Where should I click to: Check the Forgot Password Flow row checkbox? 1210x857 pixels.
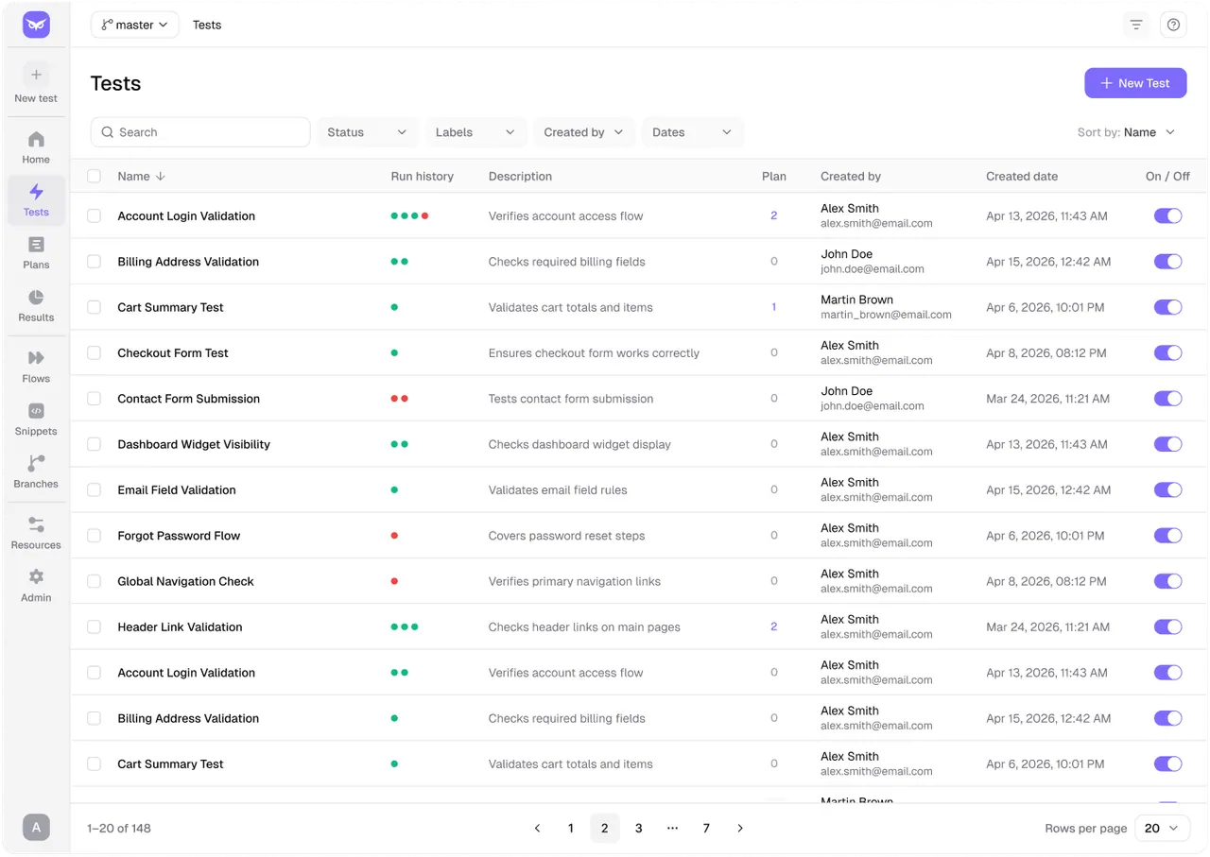(x=94, y=536)
